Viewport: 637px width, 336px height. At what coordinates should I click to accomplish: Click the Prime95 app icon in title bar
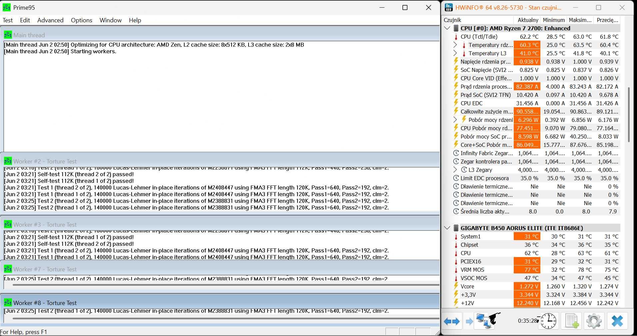6,7
